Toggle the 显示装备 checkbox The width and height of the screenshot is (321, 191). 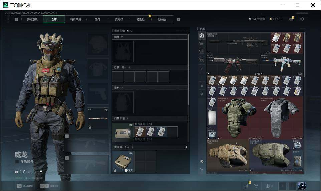tap(17, 162)
